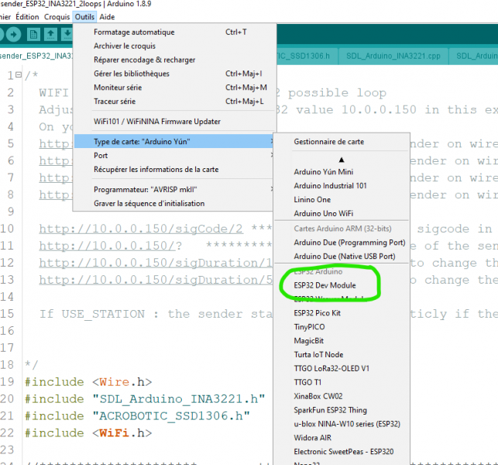Select Arduino Yún Mini board
The width and height of the screenshot is (498, 465).
pyautogui.click(x=342, y=171)
